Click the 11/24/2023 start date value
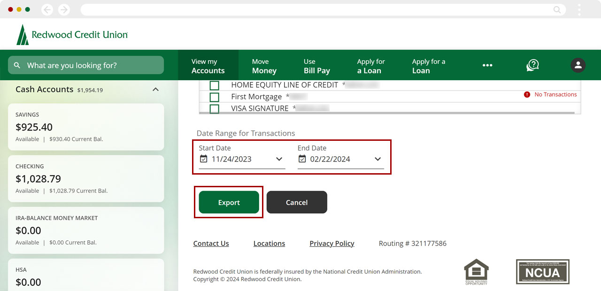The width and height of the screenshot is (601, 291). coord(231,159)
